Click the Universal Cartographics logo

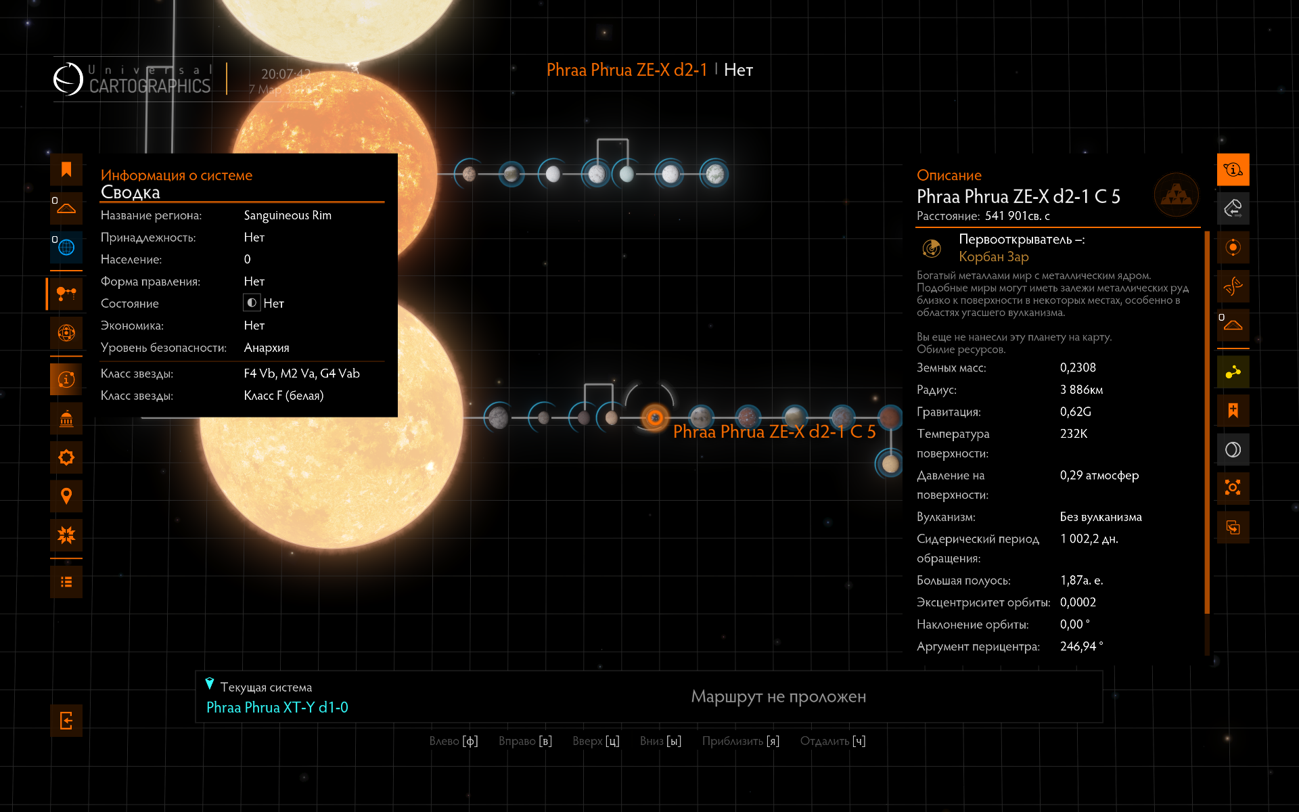pos(133,79)
